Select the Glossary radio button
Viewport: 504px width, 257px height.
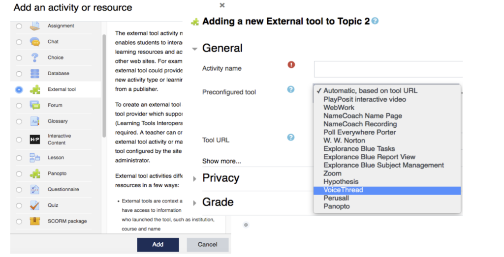coord(19,121)
